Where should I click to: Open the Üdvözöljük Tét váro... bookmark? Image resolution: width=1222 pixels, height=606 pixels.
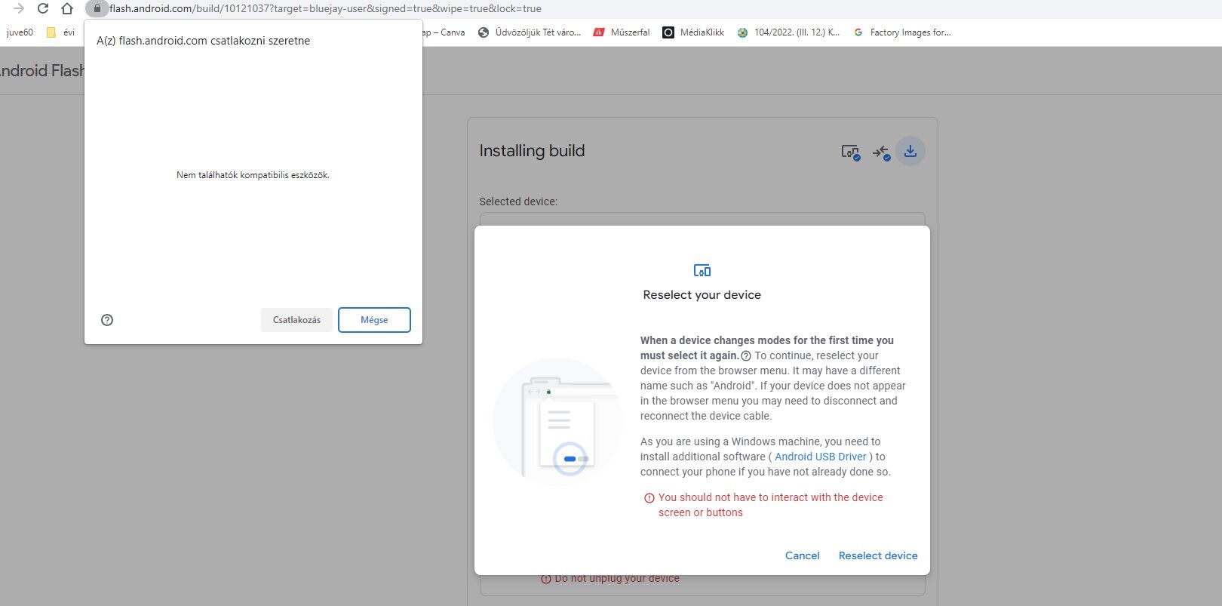530,32
